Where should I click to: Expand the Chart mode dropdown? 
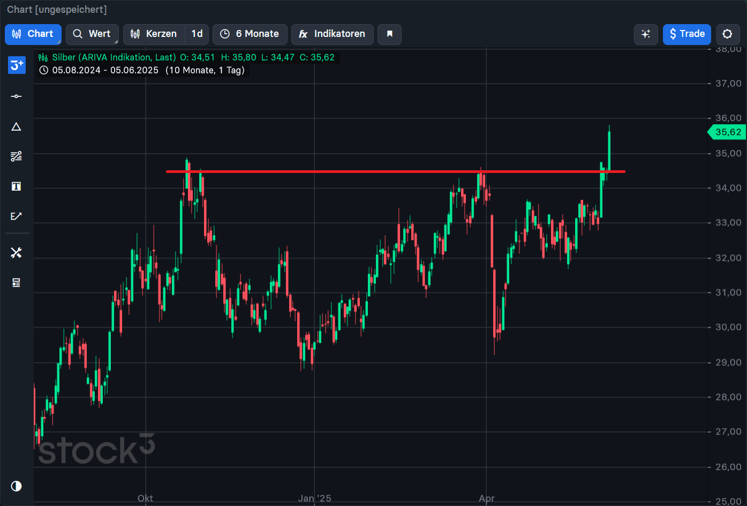(x=33, y=34)
